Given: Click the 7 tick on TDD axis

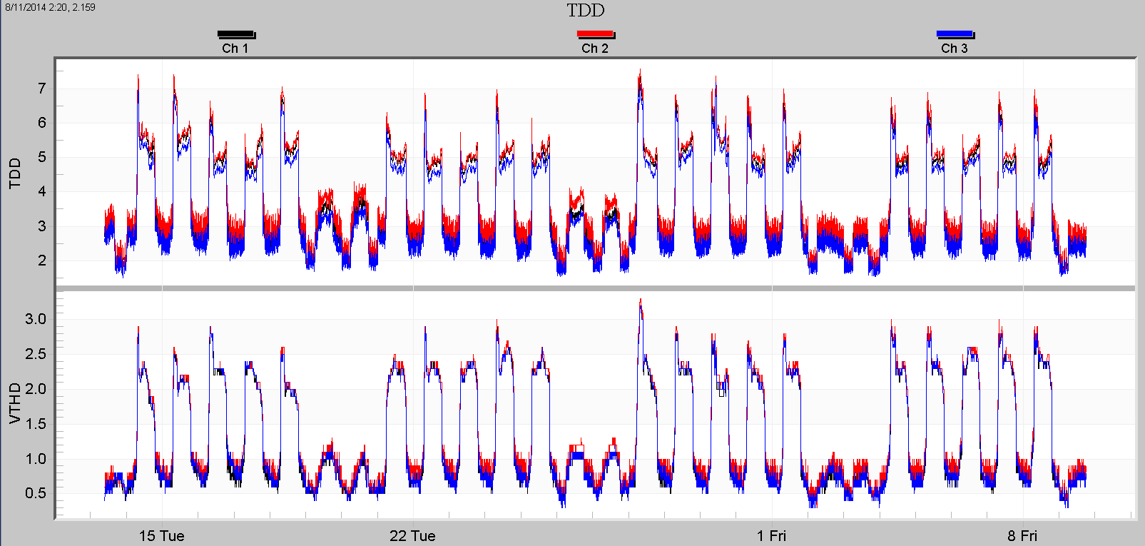Looking at the screenshot, I should pyautogui.click(x=42, y=89).
